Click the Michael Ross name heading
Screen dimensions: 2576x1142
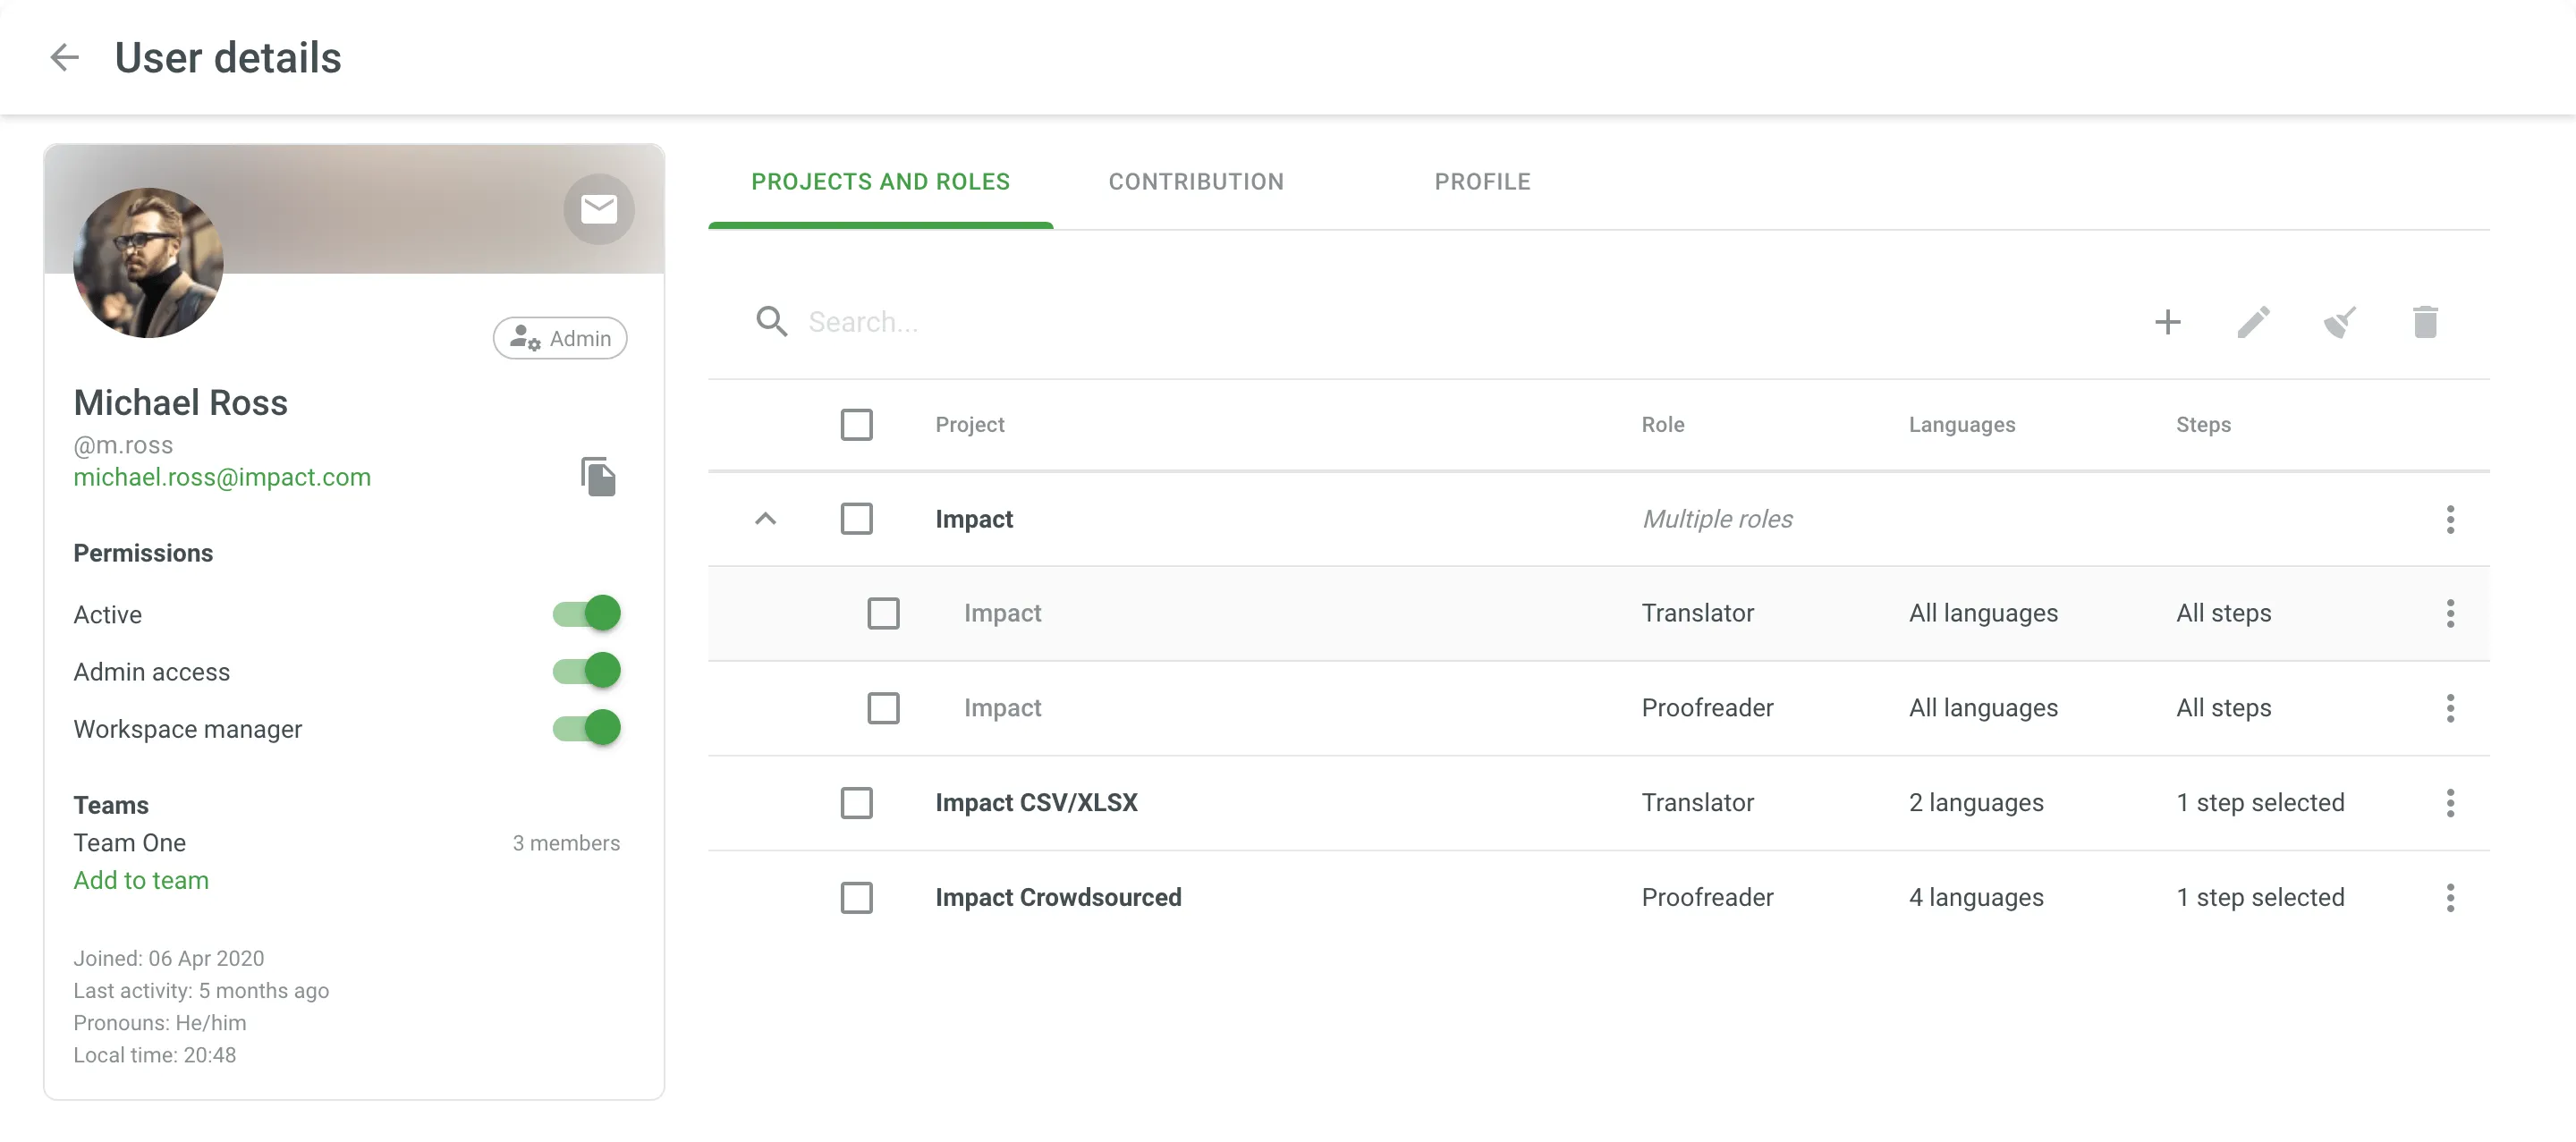click(180, 403)
